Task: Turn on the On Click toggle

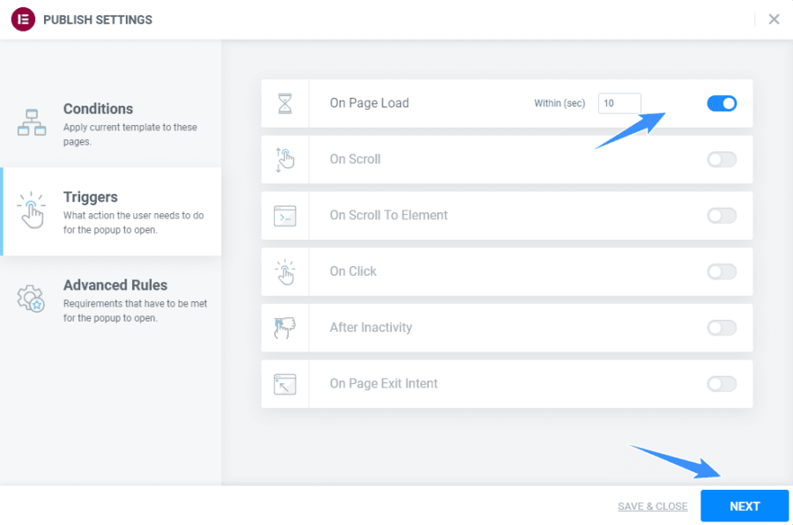Action: [722, 271]
